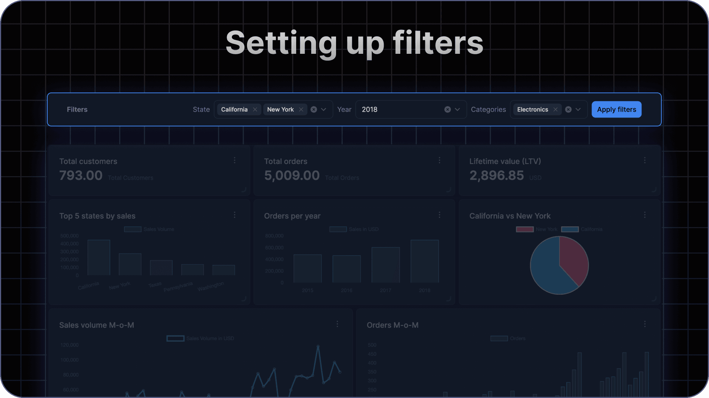This screenshot has width=709, height=398.
Task: Open Lifetime value card options menu
Action: click(645, 160)
